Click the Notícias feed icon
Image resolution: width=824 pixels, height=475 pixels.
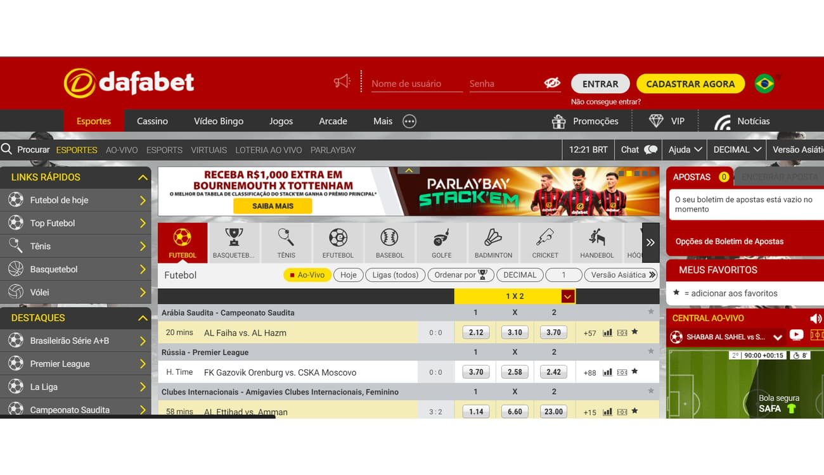723,122
